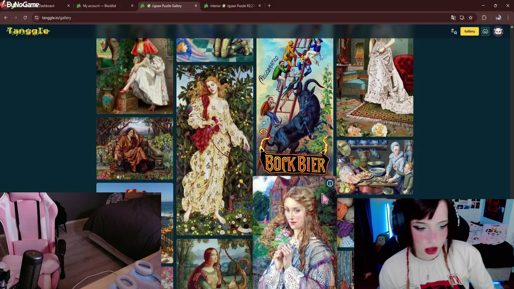Open the red-haired woman with harp puzzle

point(215,264)
